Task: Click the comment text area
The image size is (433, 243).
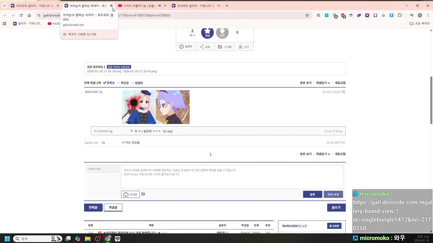Action: pyautogui.click(x=232, y=177)
